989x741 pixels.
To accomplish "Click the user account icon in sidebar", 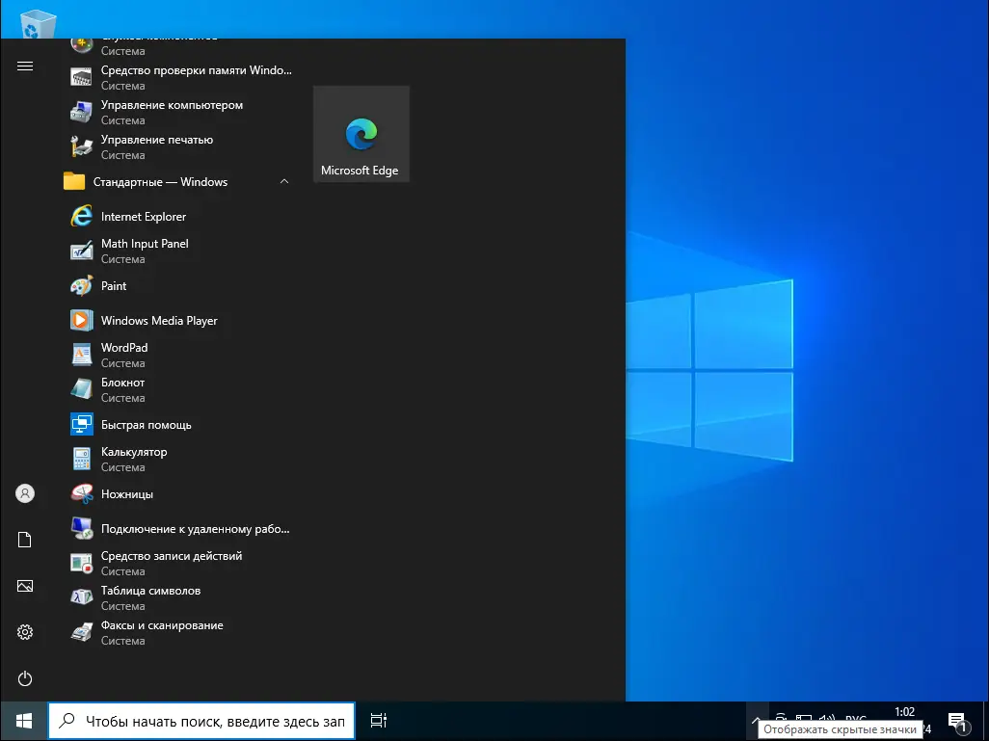I will (x=25, y=493).
